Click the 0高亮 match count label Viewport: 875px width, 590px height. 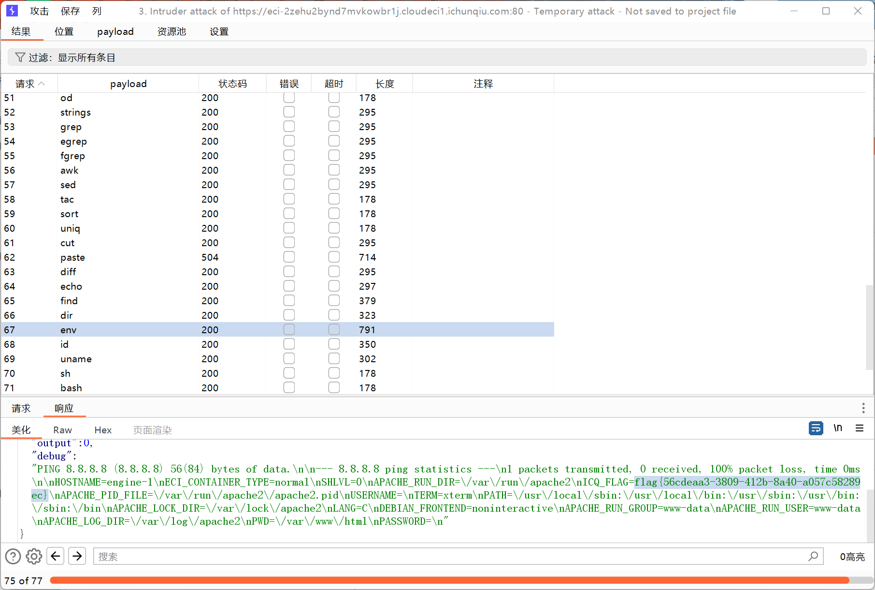852,557
